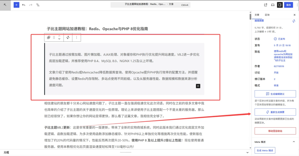The height and width of the screenshot is (156, 299).
Task: Click the 元框 meta boxes label
Action: tap(6, 152)
